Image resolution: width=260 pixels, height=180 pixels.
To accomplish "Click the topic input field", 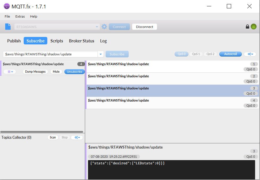I will (x=50, y=54).
